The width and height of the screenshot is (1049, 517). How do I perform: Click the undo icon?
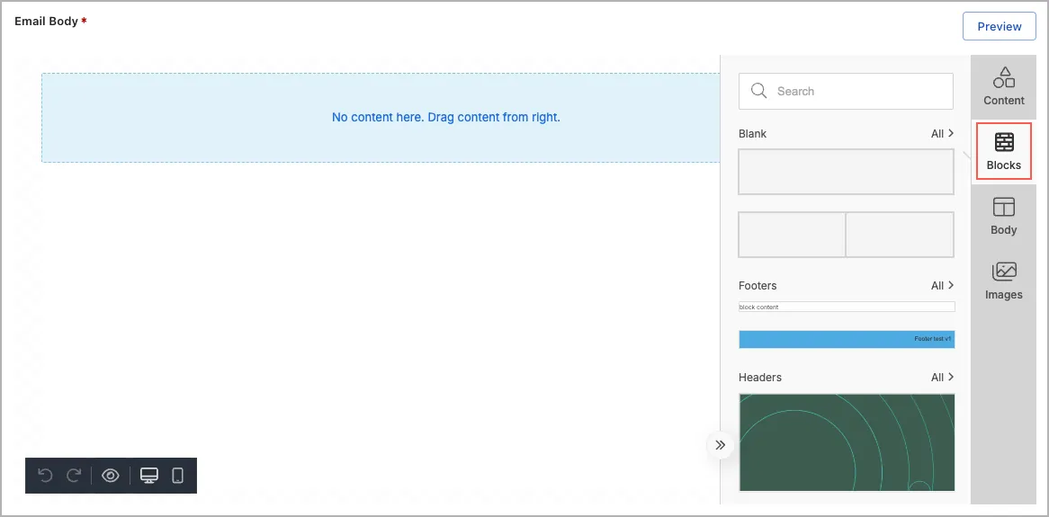tap(46, 476)
